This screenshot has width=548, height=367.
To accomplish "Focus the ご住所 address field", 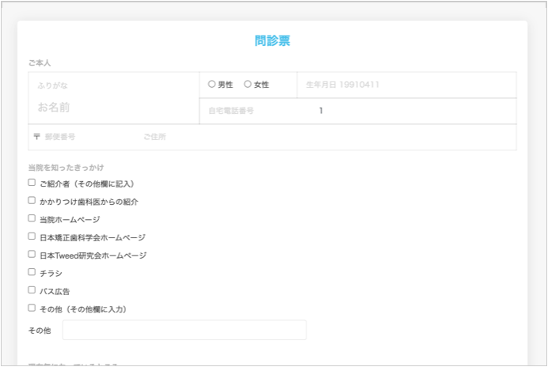I will [325, 137].
